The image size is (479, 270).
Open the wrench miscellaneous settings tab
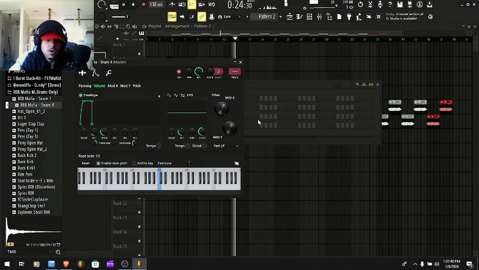click(x=108, y=73)
